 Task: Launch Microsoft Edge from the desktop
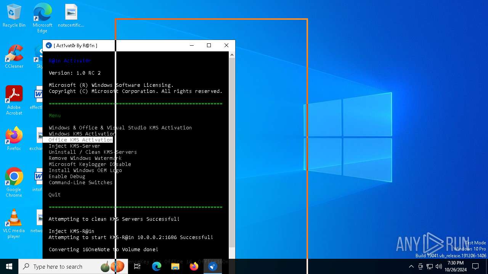click(x=42, y=18)
